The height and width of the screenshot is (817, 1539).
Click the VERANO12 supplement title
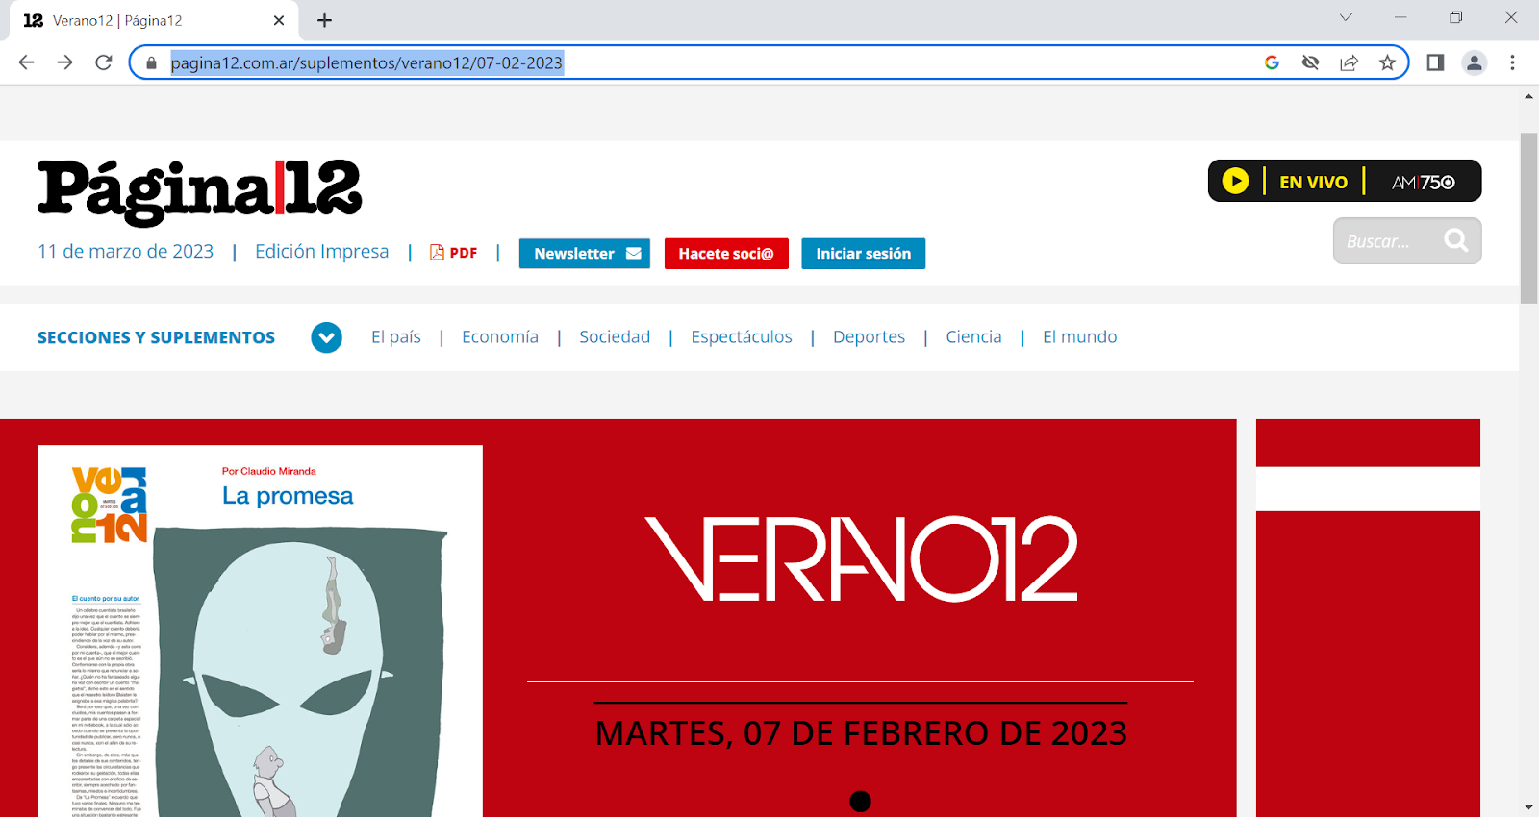pos(861,558)
